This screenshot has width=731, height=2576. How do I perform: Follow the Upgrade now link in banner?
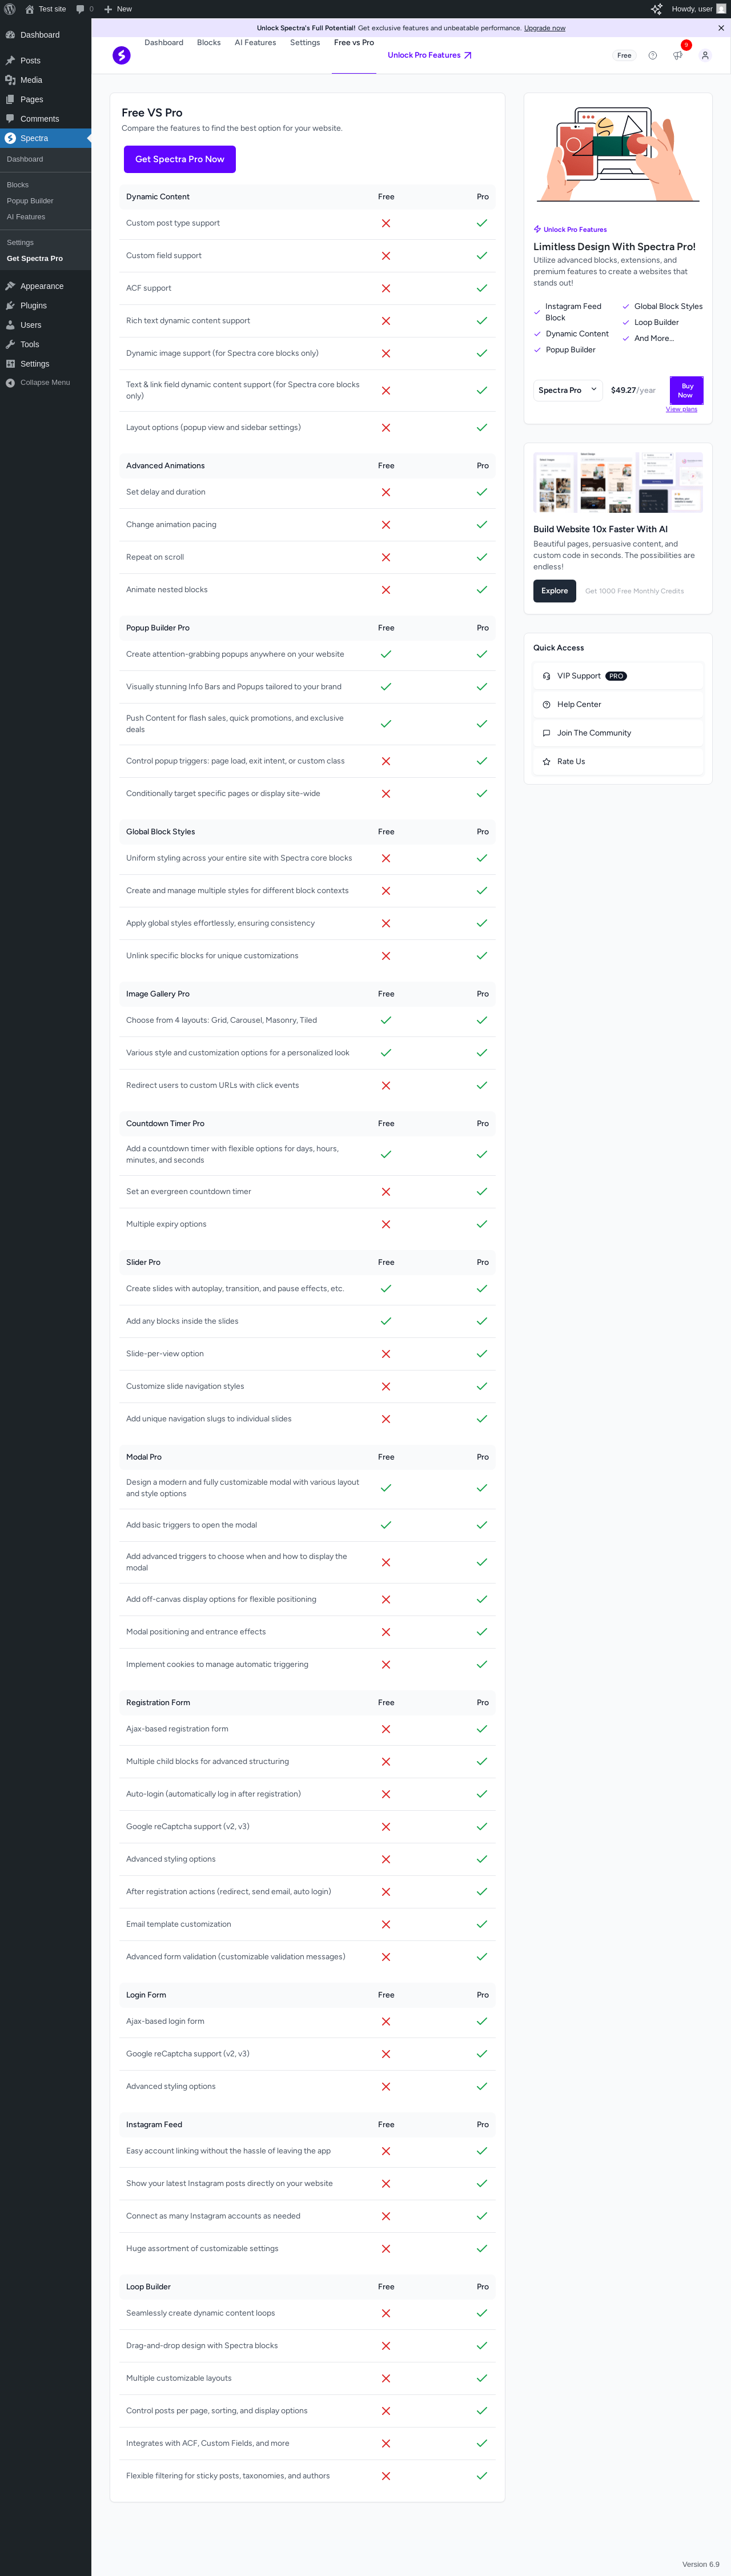click(x=544, y=28)
